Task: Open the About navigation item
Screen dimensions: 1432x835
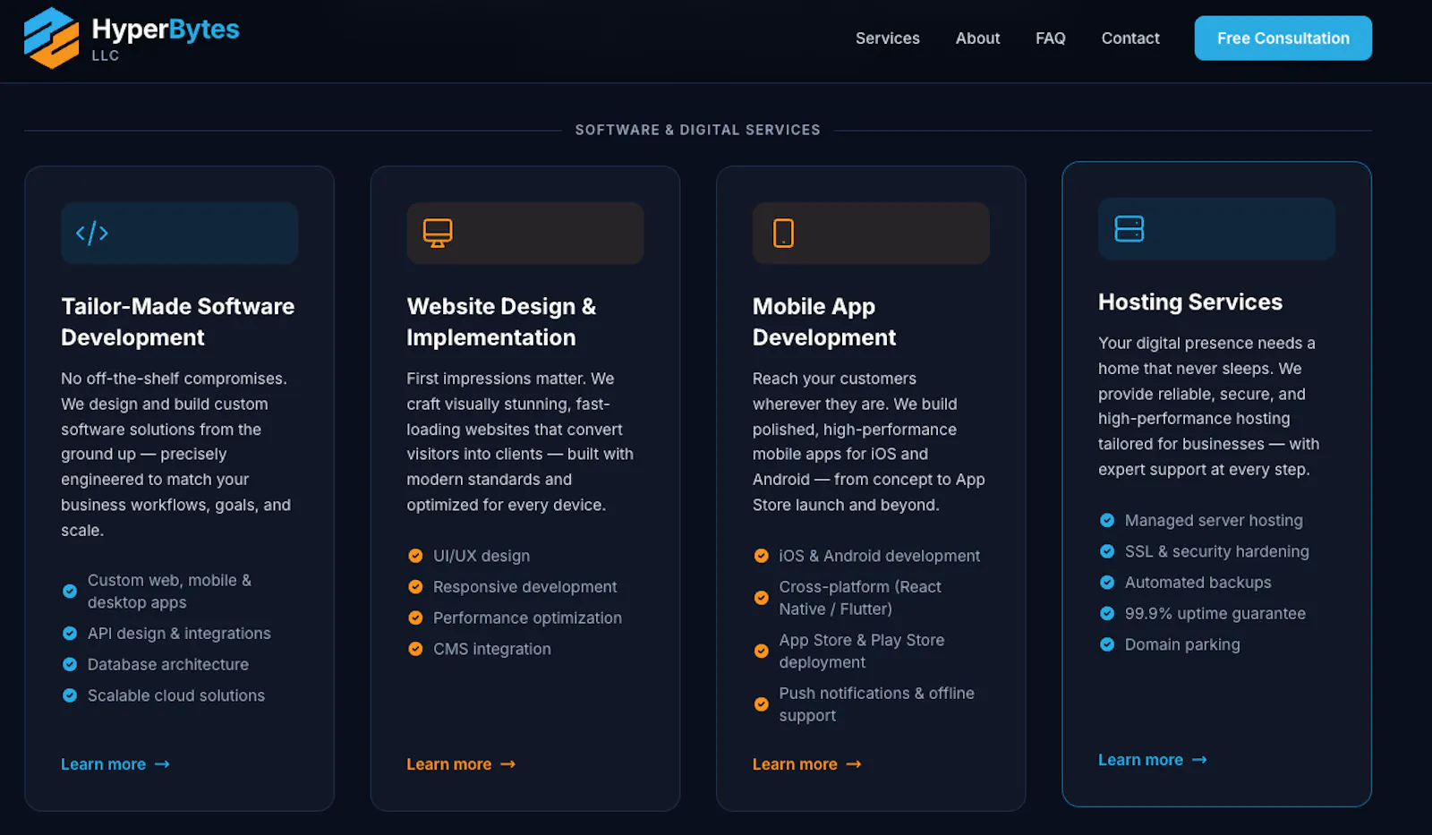Action: (977, 38)
